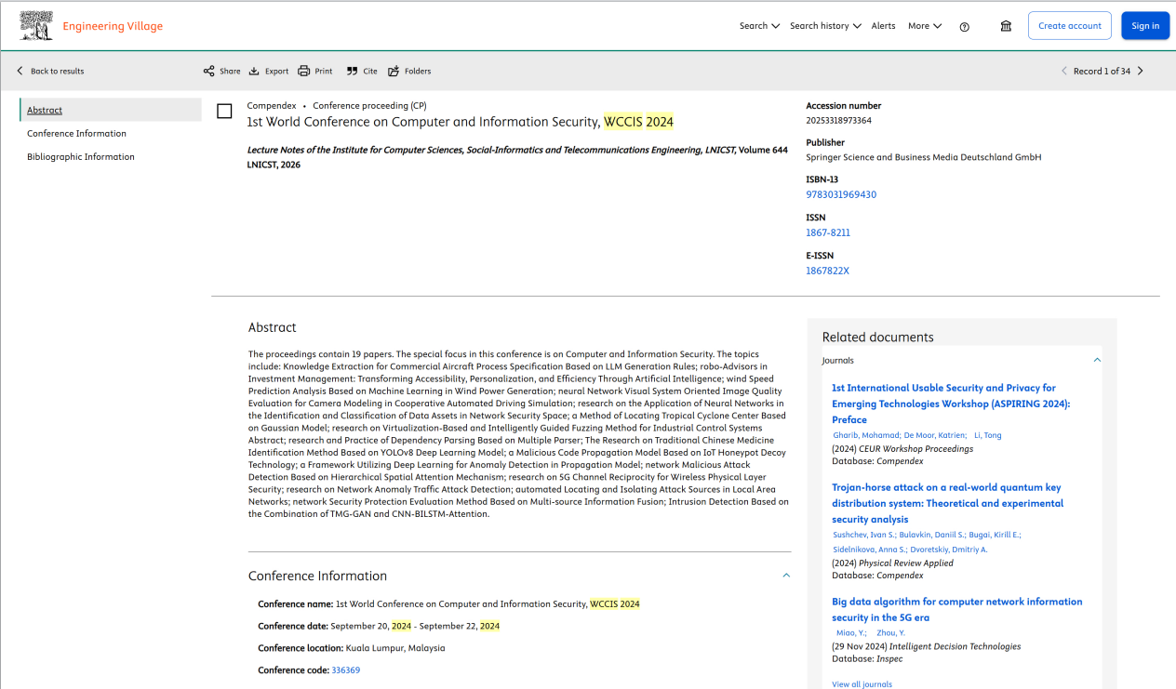
Task: Click author Dvoretskiy, Dmitriy A.
Action: coord(949,550)
